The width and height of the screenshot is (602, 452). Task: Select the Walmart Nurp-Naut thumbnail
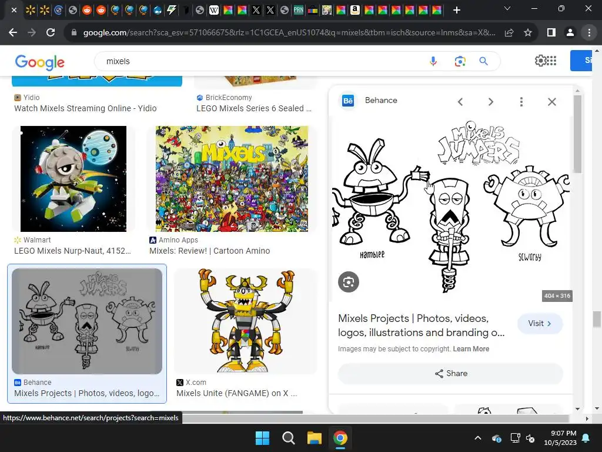73,179
